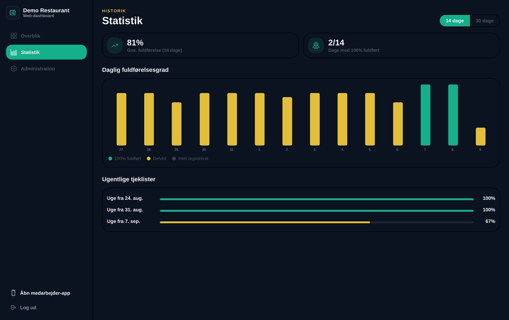Click the HISTORIK label above Statistik

point(114,11)
